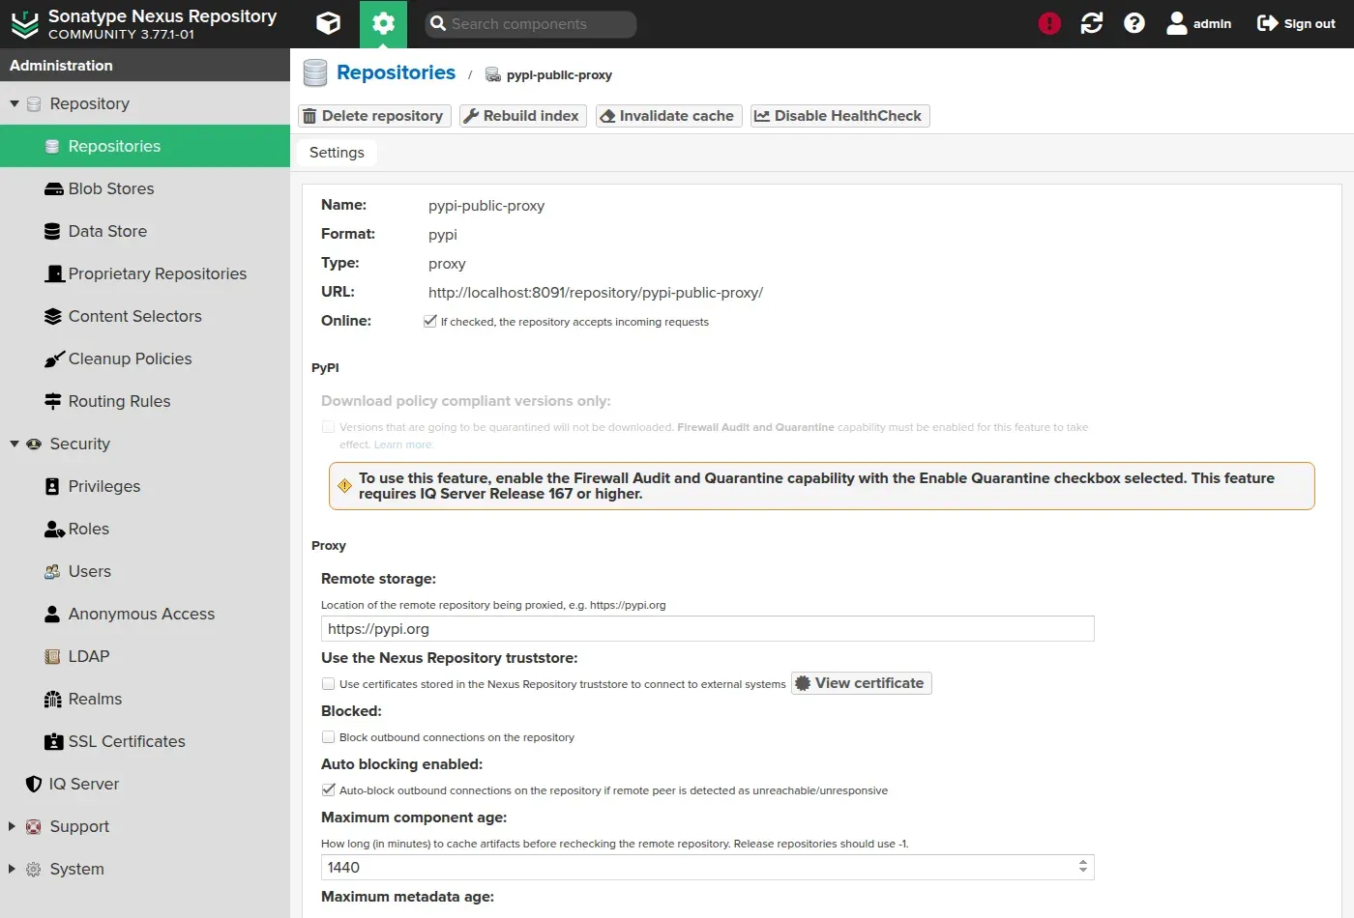Click the red system status alert icon
This screenshot has height=918, width=1354.
(1049, 23)
